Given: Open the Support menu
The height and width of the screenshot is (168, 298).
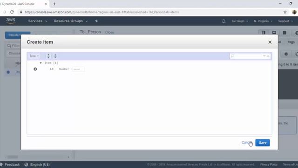Looking at the screenshot, I should [x=285, y=21].
